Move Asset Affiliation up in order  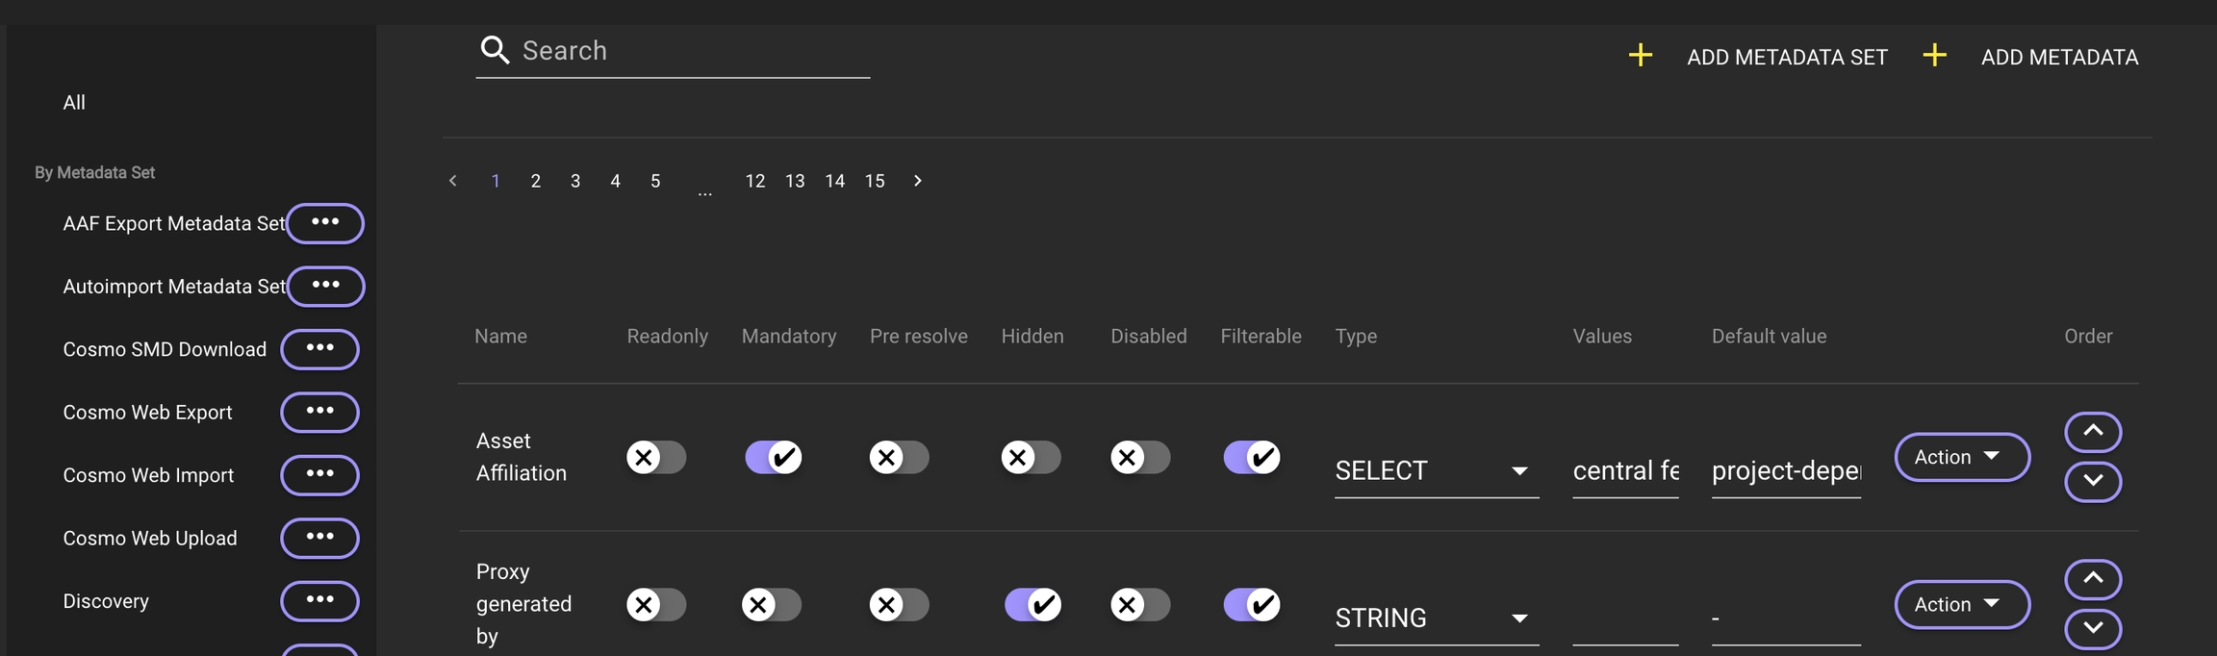(x=2092, y=432)
